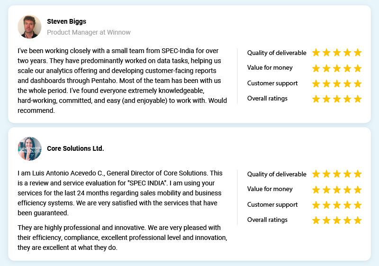Click the Core Solutions Ltd. name heading
Image resolution: width=379 pixels, height=266 pixels.
tap(75, 148)
